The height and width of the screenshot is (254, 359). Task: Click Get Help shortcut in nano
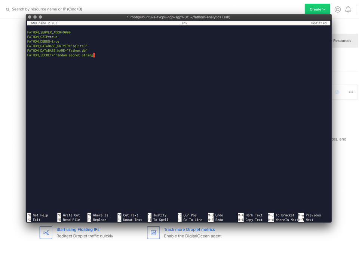[38, 215]
